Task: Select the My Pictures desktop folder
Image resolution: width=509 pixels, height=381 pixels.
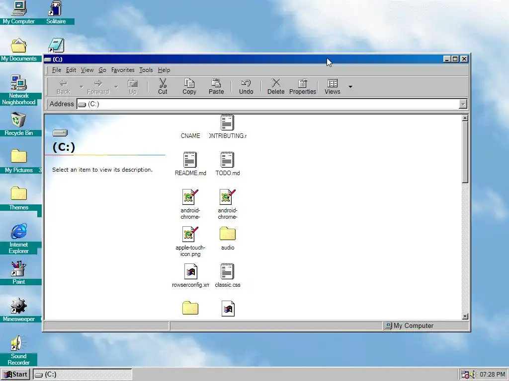Action: click(18, 161)
